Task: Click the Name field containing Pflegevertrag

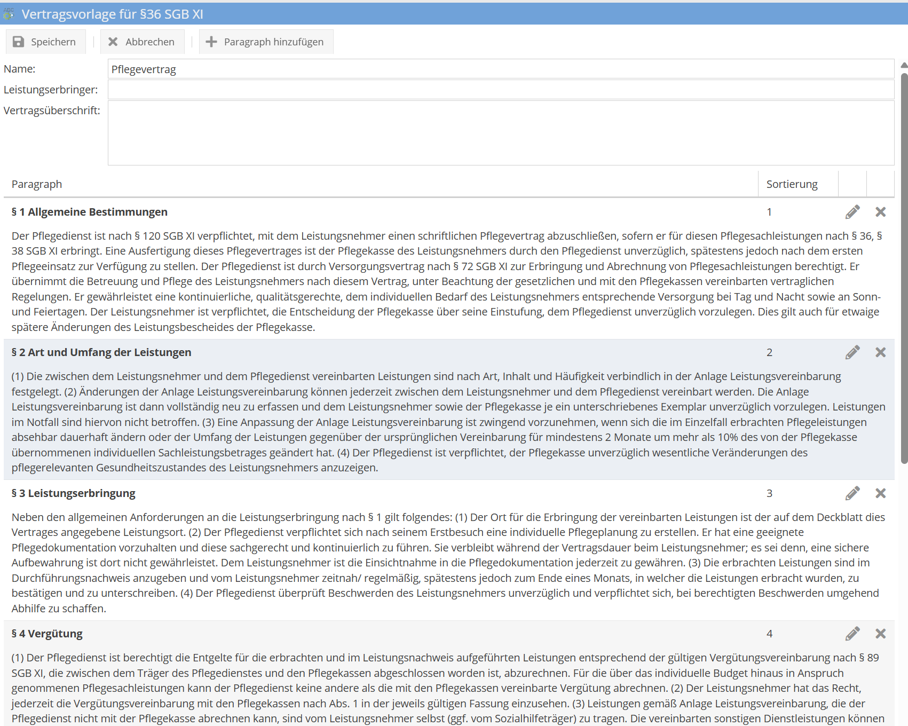Action: pos(500,69)
